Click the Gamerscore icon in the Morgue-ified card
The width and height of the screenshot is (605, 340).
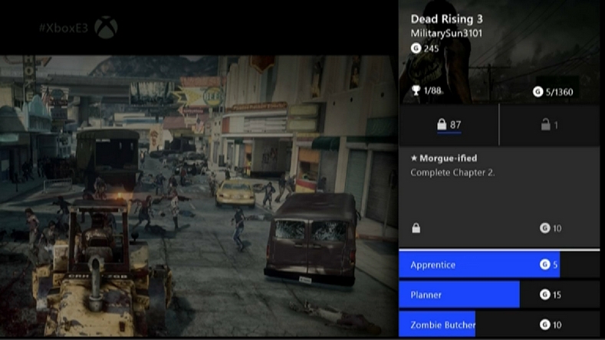[x=544, y=228]
